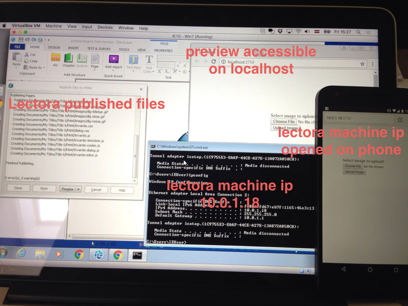Expand the Page dropdown arrow
408x306 pixels.
click(95, 70)
